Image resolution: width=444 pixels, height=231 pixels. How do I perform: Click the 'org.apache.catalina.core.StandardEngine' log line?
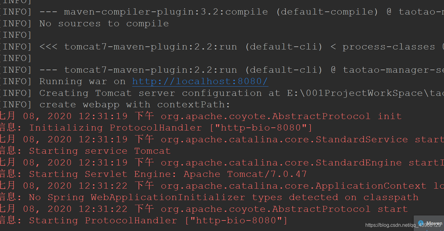(x=222, y=163)
